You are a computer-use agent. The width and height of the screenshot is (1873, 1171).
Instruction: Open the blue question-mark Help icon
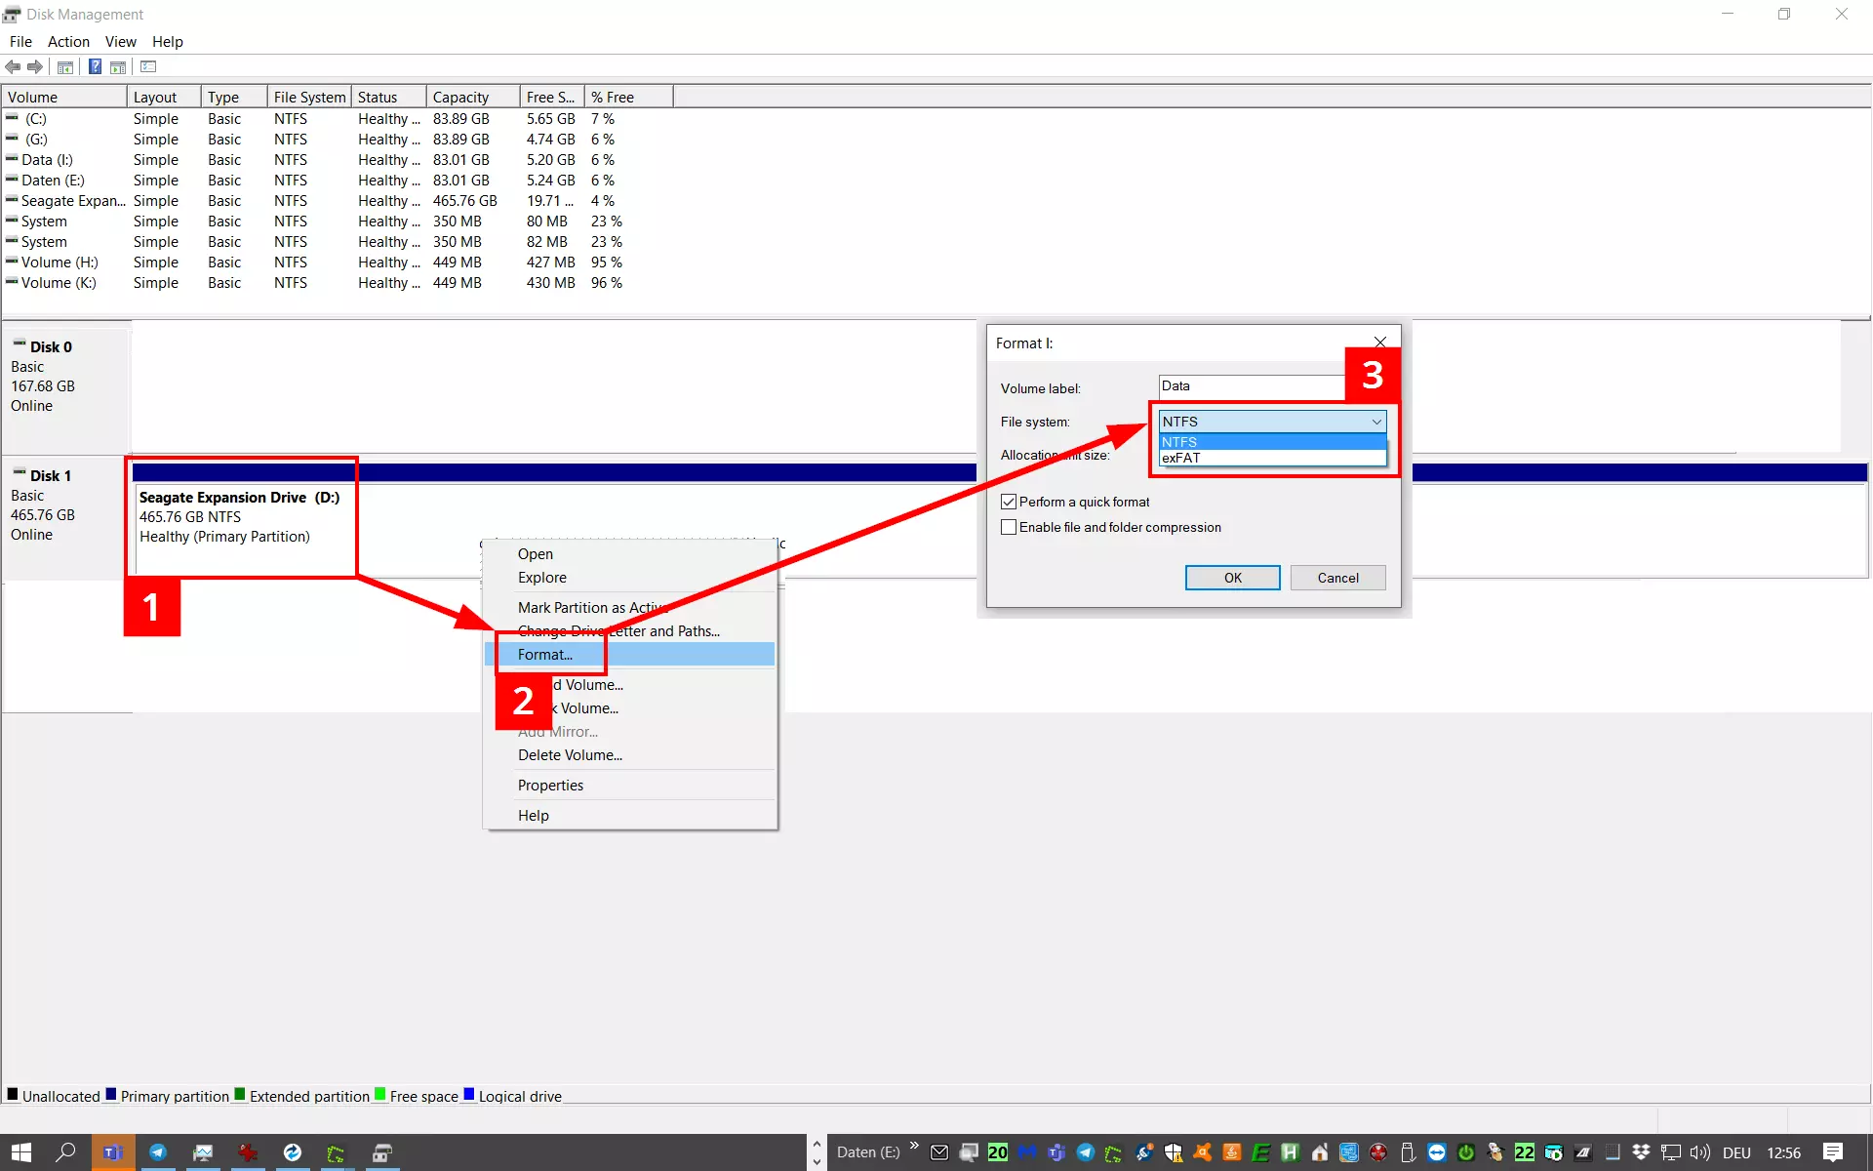click(95, 66)
